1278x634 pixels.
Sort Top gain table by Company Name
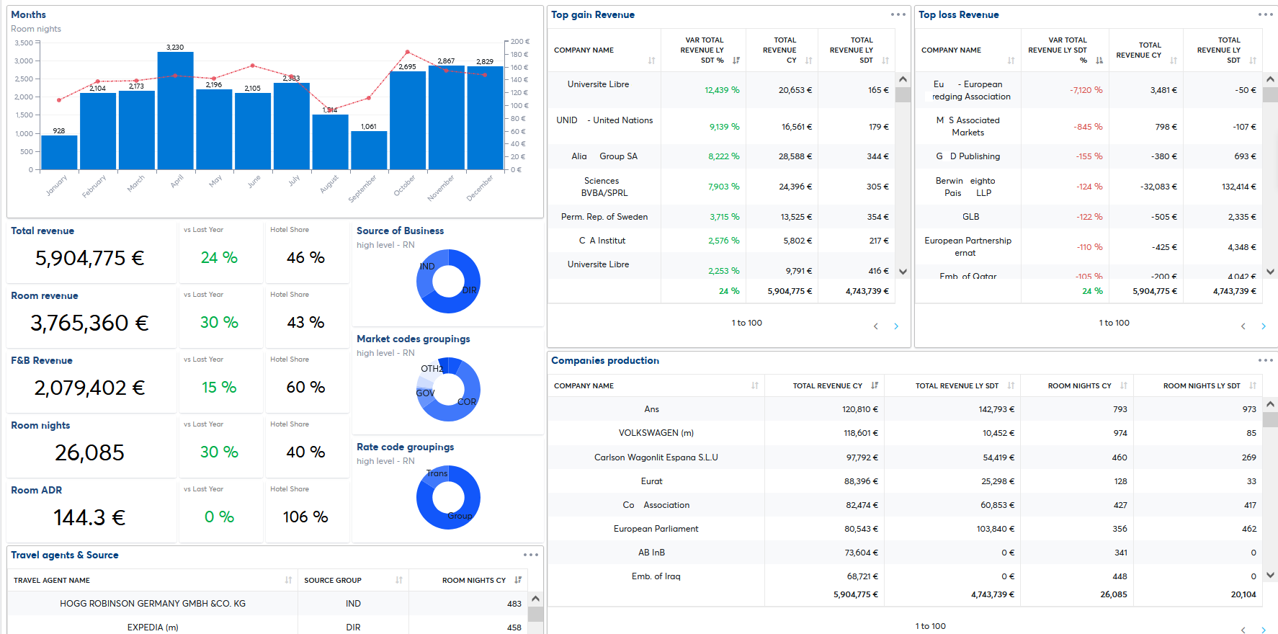click(651, 61)
